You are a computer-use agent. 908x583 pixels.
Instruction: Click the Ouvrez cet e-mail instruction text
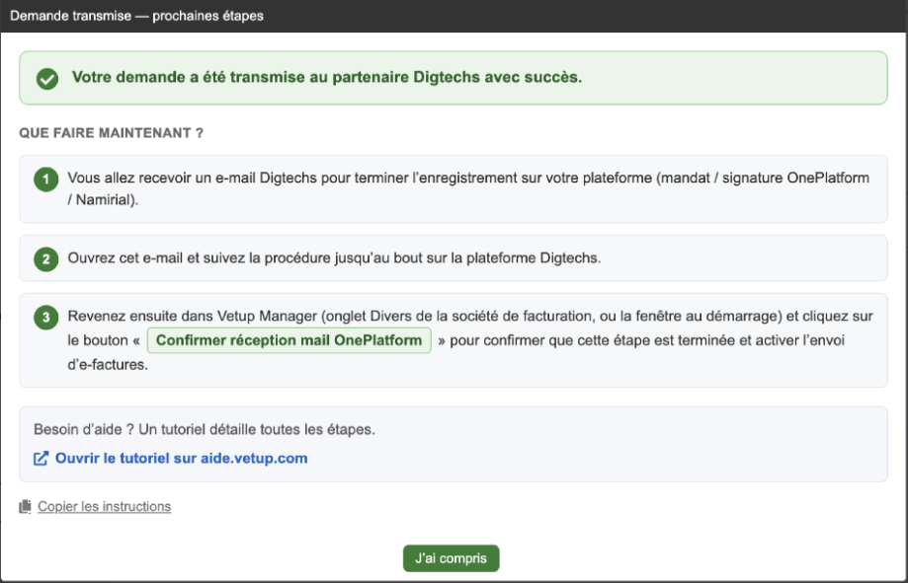(334, 257)
